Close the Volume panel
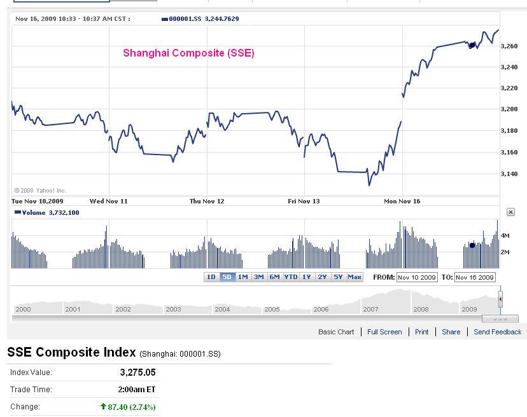 pyautogui.click(x=510, y=212)
